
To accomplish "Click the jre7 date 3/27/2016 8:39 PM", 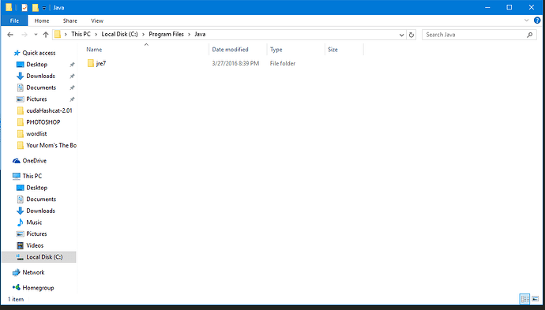I will click(x=235, y=64).
